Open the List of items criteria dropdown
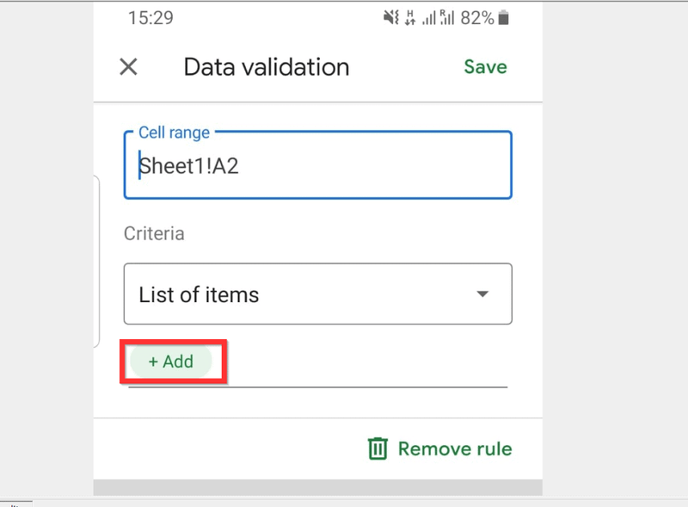Screen dimensions: 688x507 point(317,294)
